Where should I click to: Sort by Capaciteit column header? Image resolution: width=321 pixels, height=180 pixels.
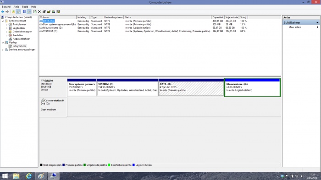coord(218,17)
